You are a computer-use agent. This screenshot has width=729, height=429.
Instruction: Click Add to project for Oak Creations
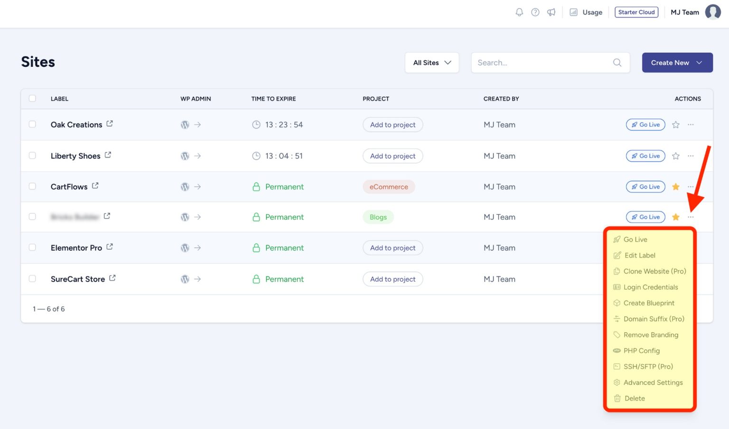[x=393, y=125]
